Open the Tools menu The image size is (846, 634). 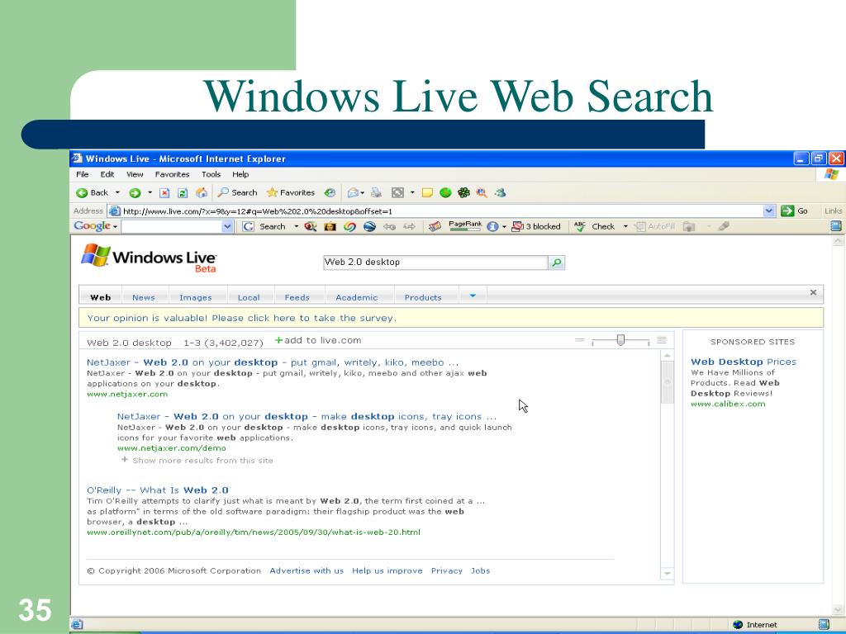pyautogui.click(x=211, y=174)
